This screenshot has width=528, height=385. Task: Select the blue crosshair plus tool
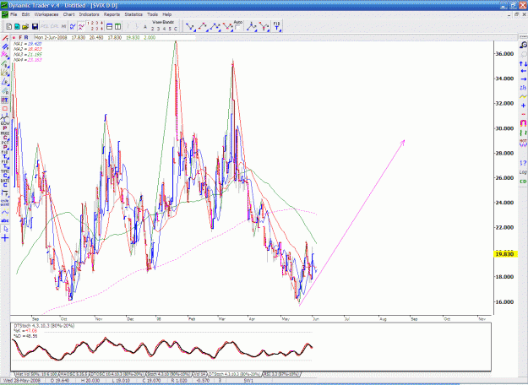(5, 238)
